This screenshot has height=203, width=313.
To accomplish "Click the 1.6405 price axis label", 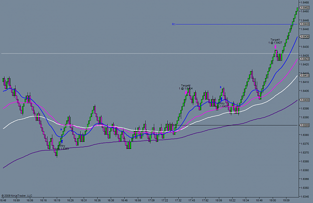I will (x=305, y=91).
